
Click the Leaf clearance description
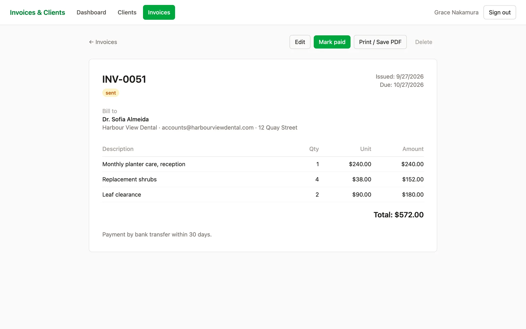click(x=122, y=194)
